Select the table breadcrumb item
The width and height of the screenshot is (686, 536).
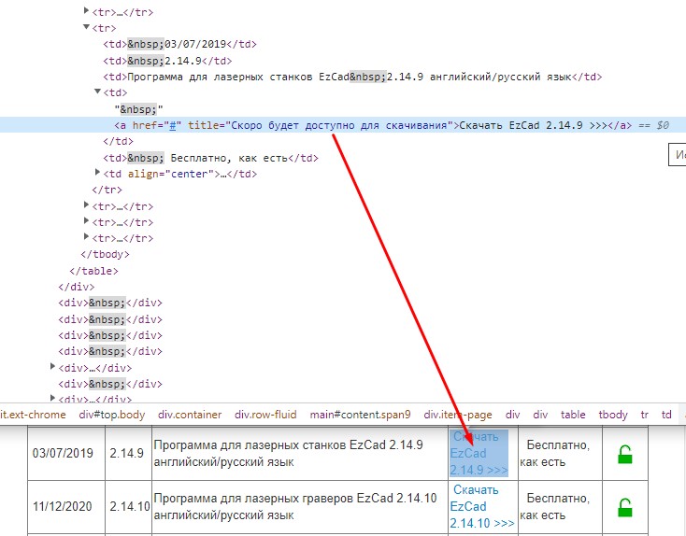click(573, 415)
